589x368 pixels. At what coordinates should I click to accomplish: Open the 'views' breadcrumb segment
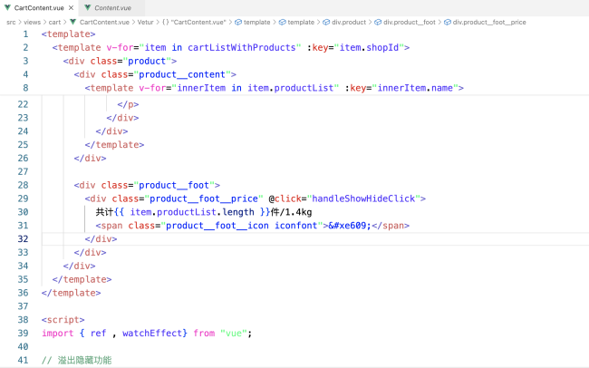(32, 22)
